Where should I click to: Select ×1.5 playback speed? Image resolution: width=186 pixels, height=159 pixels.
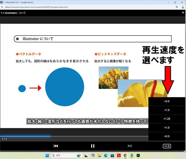tap(167, 110)
